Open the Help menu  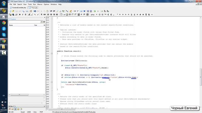click(60, 4)
